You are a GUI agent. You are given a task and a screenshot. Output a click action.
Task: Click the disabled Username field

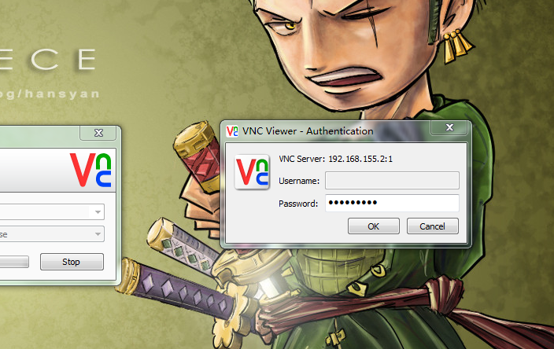tap(392, 180)
